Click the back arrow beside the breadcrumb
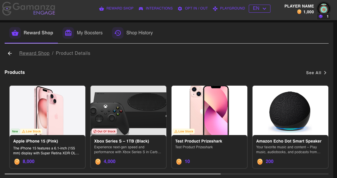The image size is (337, 178). click(10, 53)
